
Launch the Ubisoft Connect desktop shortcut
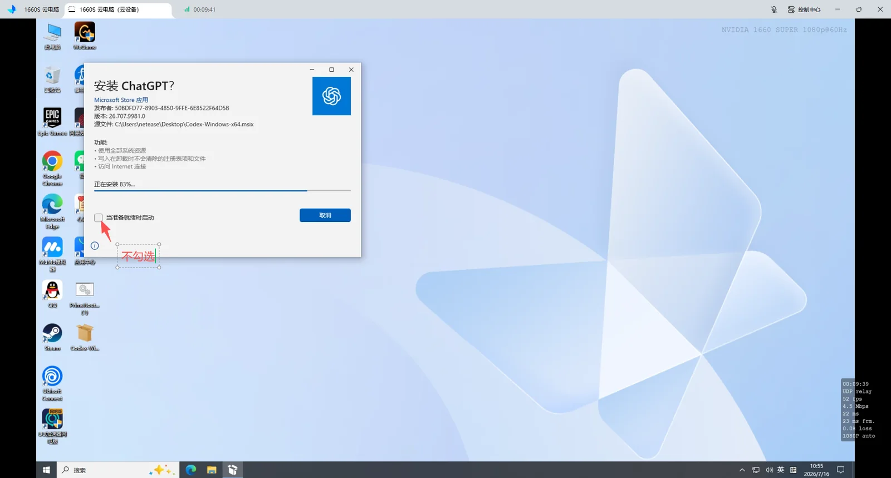click(52, 383)
